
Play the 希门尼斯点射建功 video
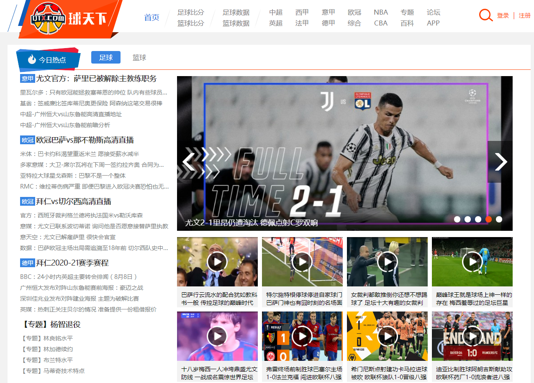(x=387, y=336)
